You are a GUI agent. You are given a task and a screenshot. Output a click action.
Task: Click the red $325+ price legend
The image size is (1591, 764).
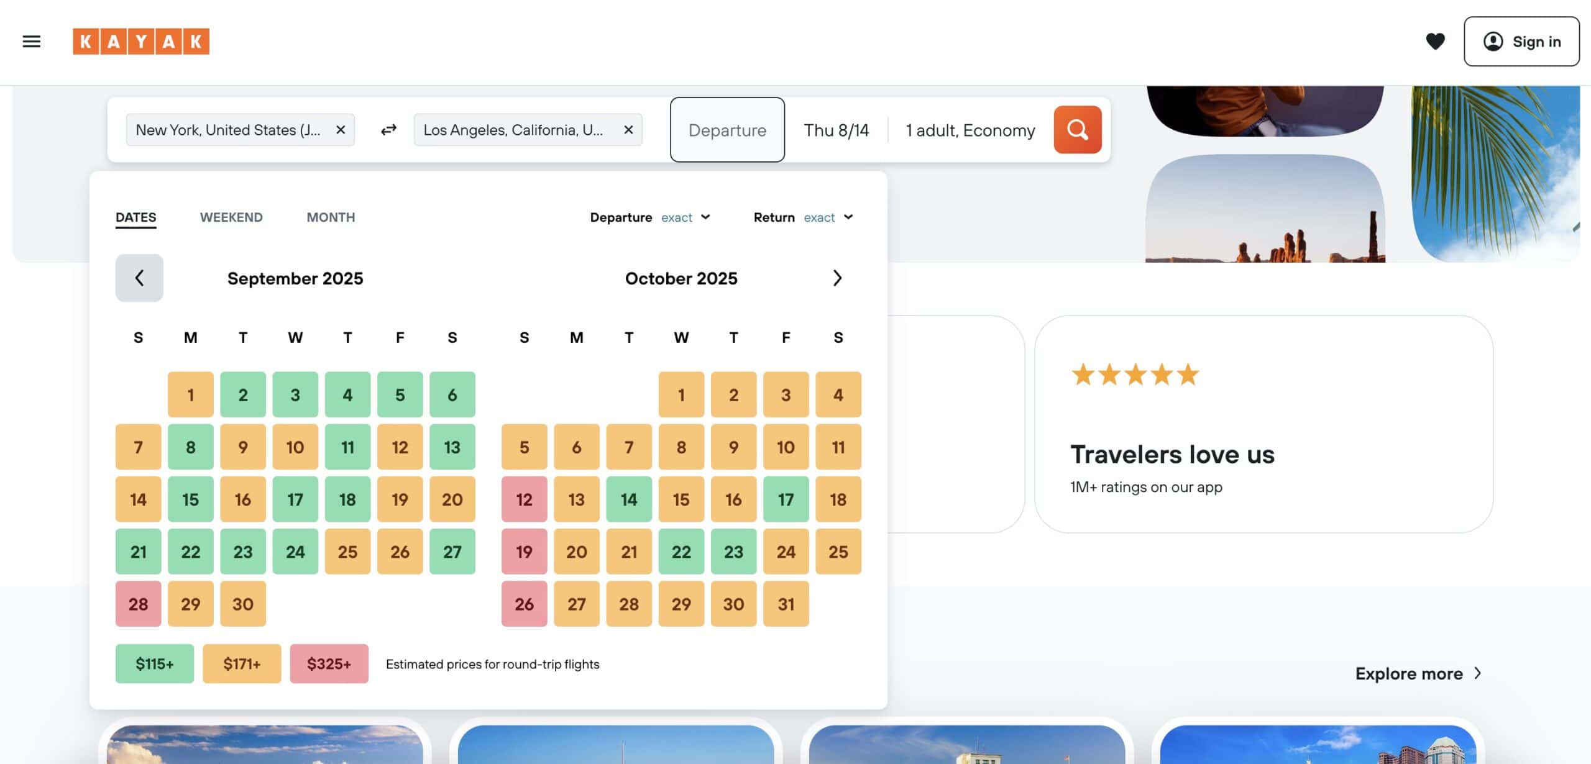329,663
